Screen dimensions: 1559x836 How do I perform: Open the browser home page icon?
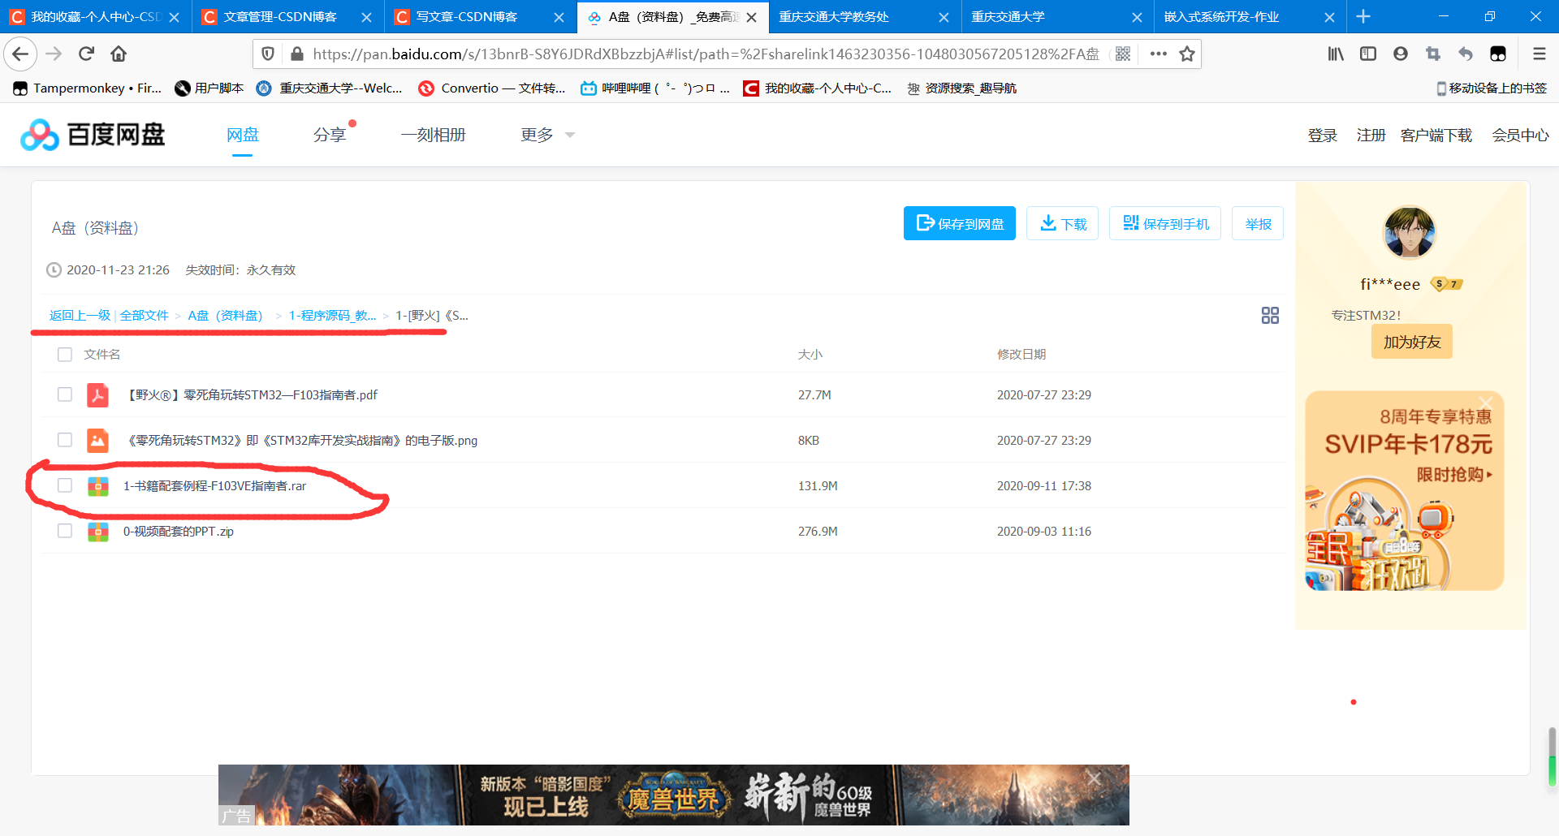coord(119,54)
